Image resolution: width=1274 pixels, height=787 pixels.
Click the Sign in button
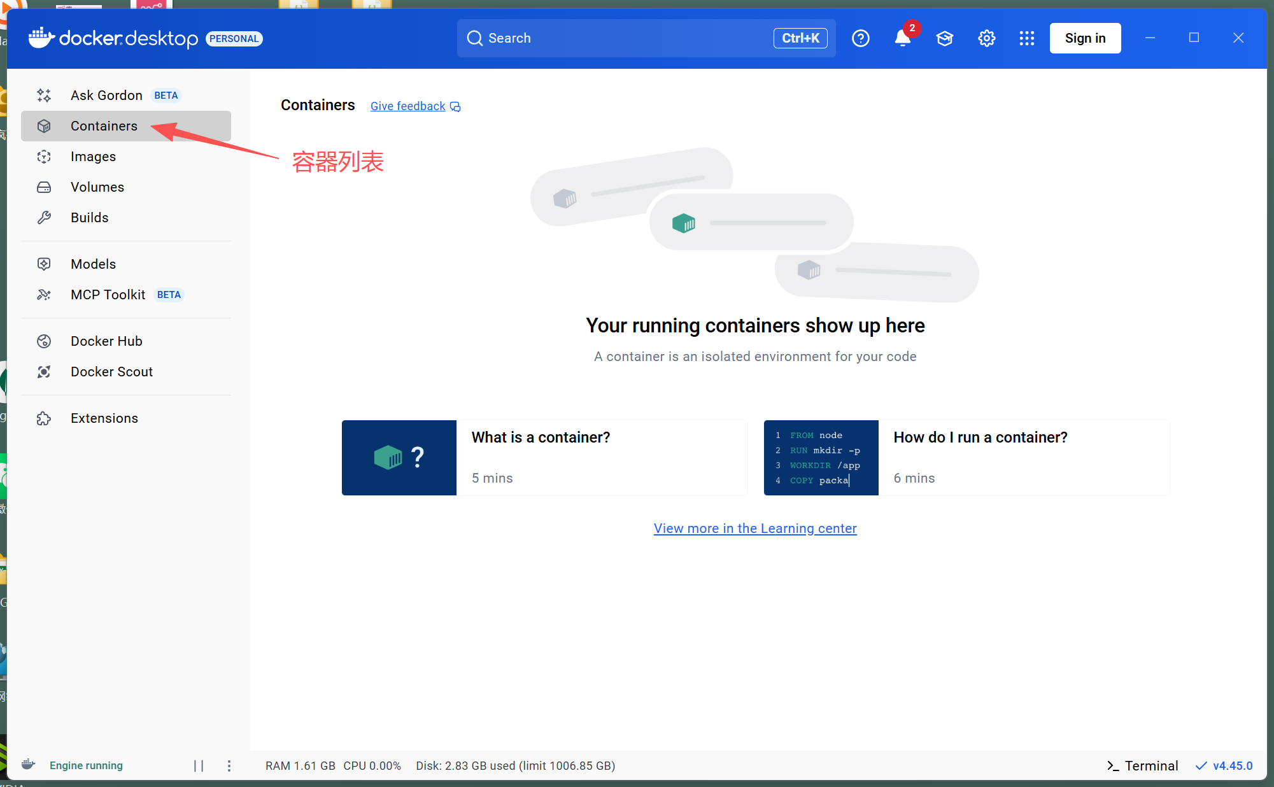click(1085, 38)
